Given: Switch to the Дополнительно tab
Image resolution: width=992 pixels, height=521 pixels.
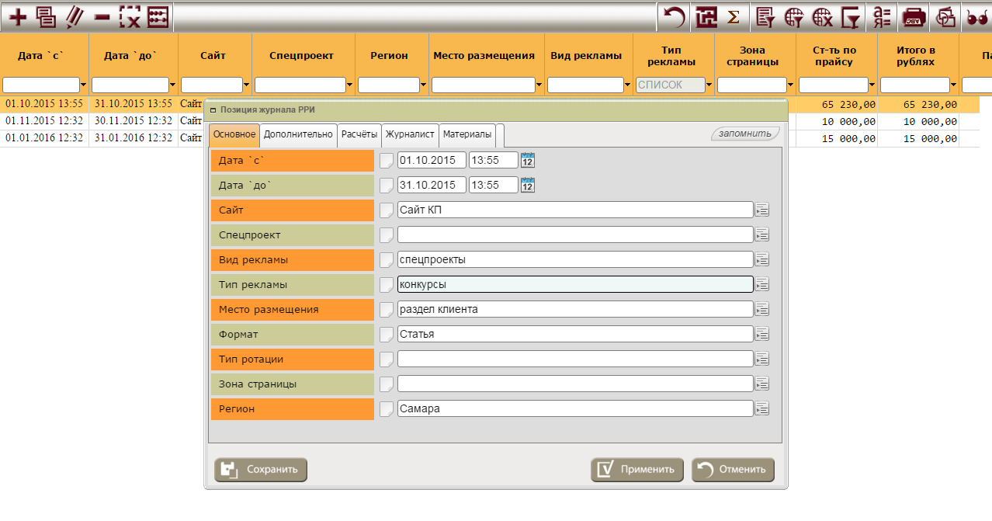Looking at the screenshot, I should point(298,134).
